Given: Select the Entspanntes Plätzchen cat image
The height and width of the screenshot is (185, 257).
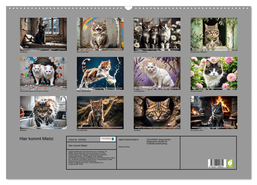Looking at the screenshot, I should tap(214, 34).
